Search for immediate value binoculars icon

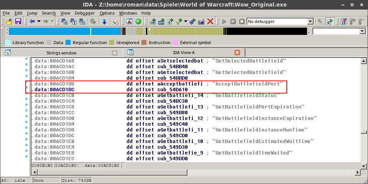coord(64,21)
